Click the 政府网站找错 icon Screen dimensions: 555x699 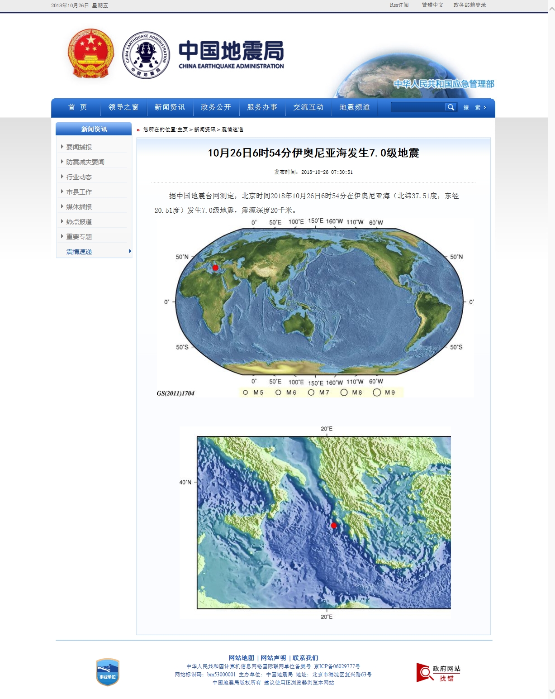(x=439, y=673)
